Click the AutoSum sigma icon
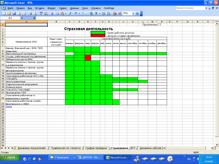This screenshot has width=219, height=164. (96, 13)
